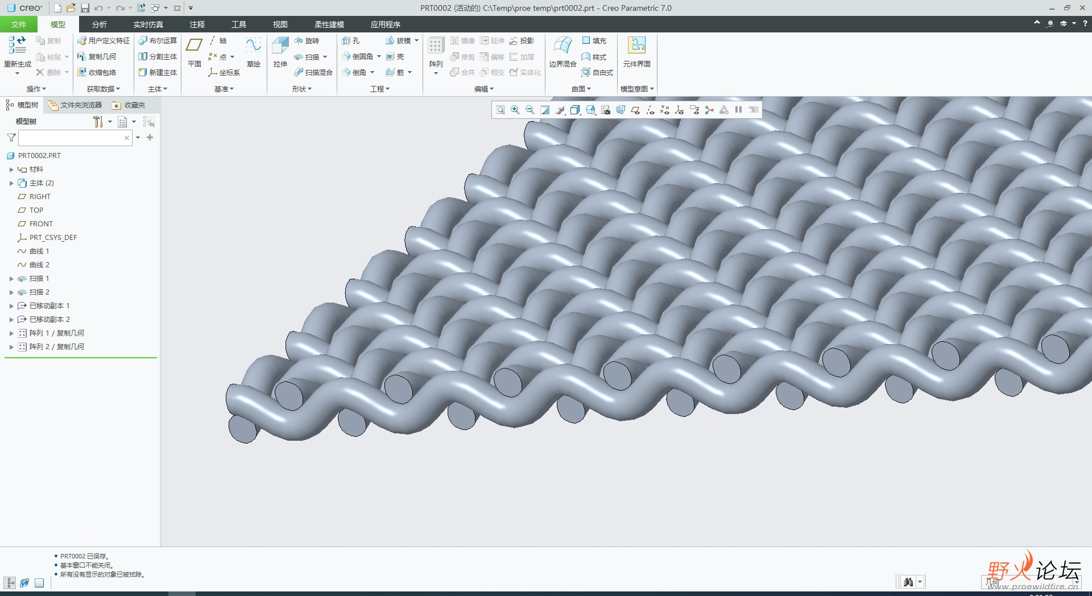The image size is (1092, 596).
Task: Open a file from quick access toolbar
Action: 71,8
